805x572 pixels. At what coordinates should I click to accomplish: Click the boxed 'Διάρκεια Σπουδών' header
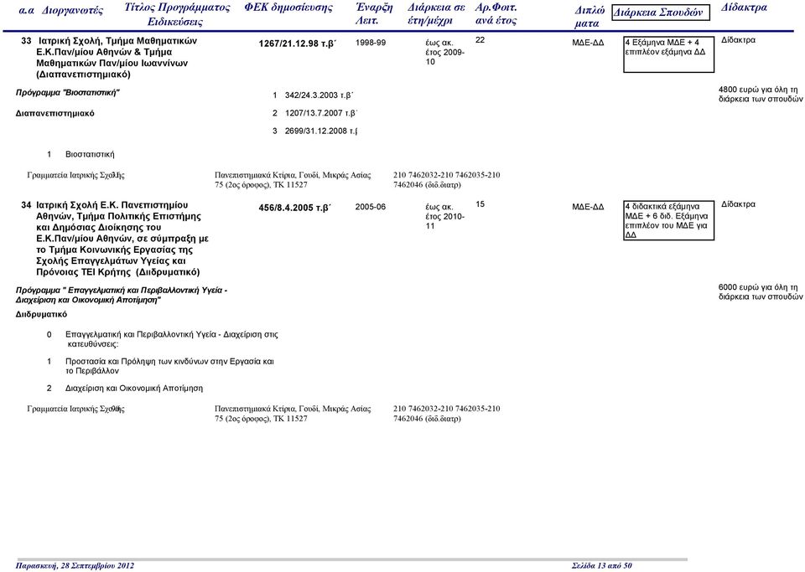pos(662,13)
